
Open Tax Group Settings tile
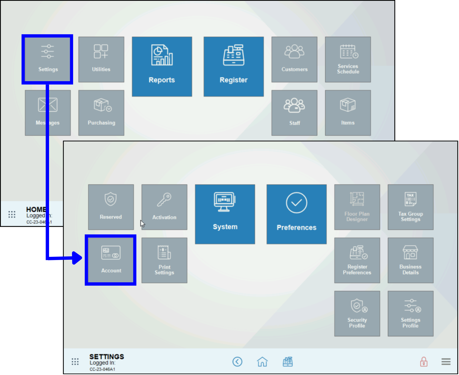[410, 207]
